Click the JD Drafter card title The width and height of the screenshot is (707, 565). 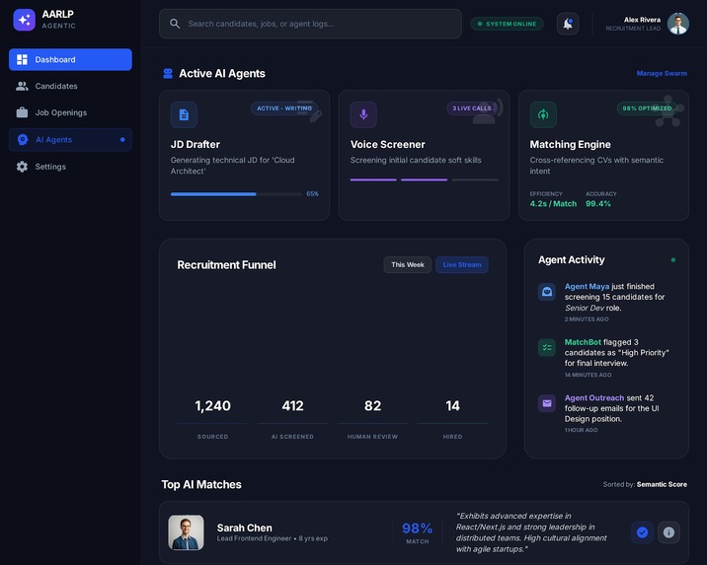pos(196,145)
